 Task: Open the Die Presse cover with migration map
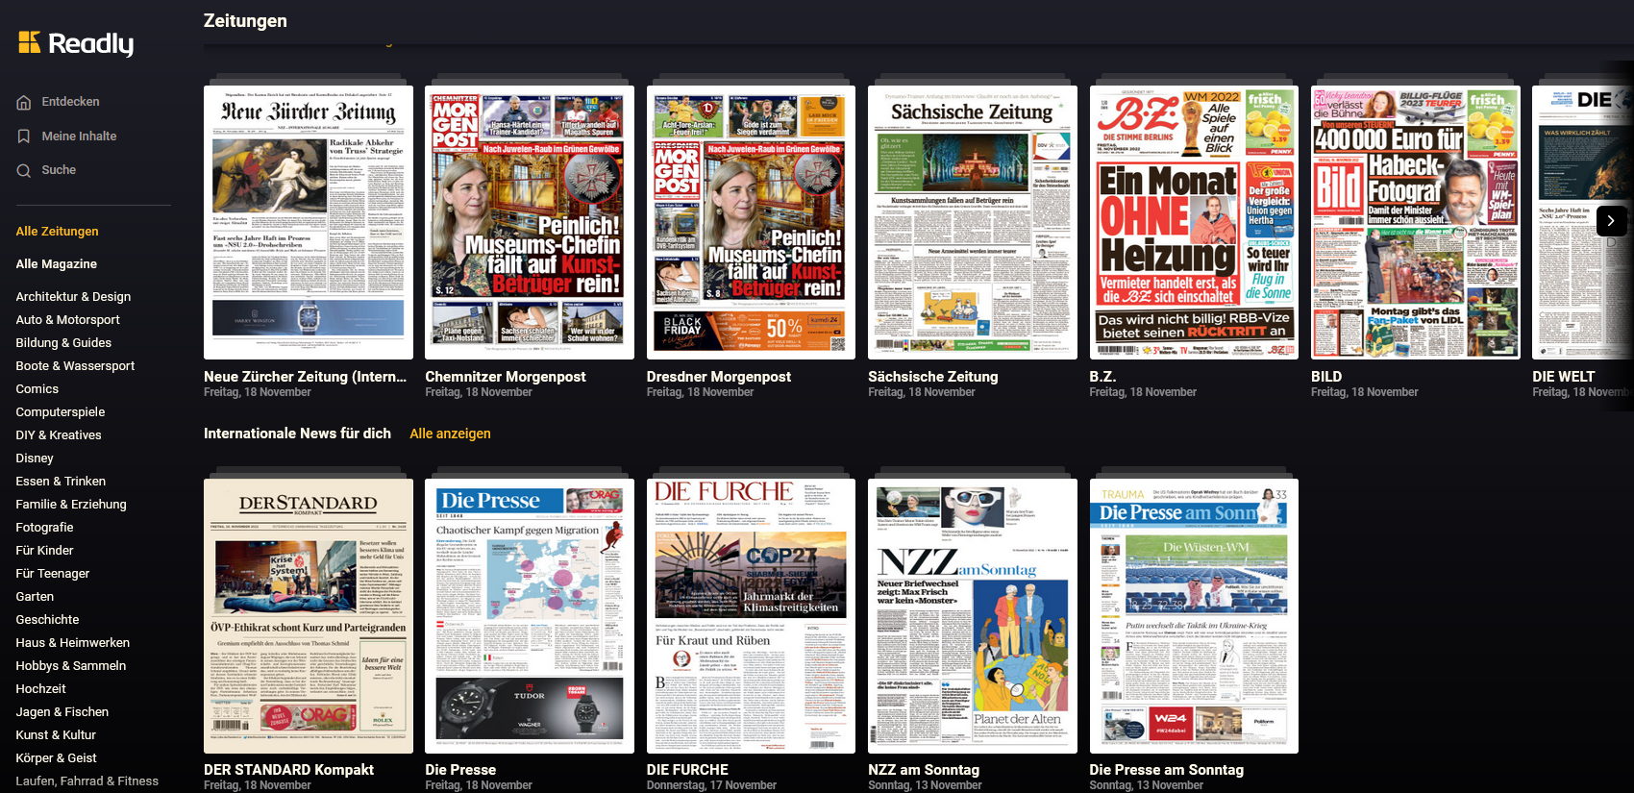pos(530,616)
